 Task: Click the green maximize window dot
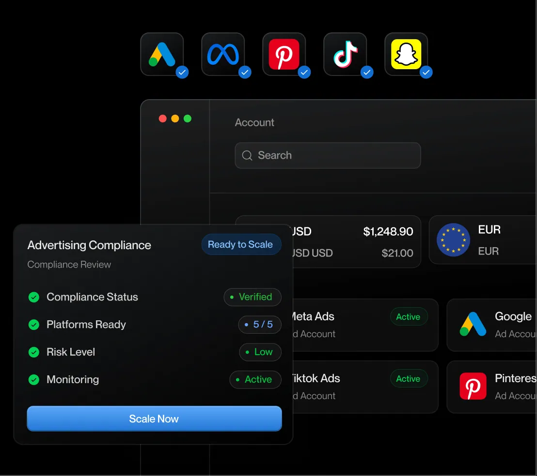[x=188, y=119]
